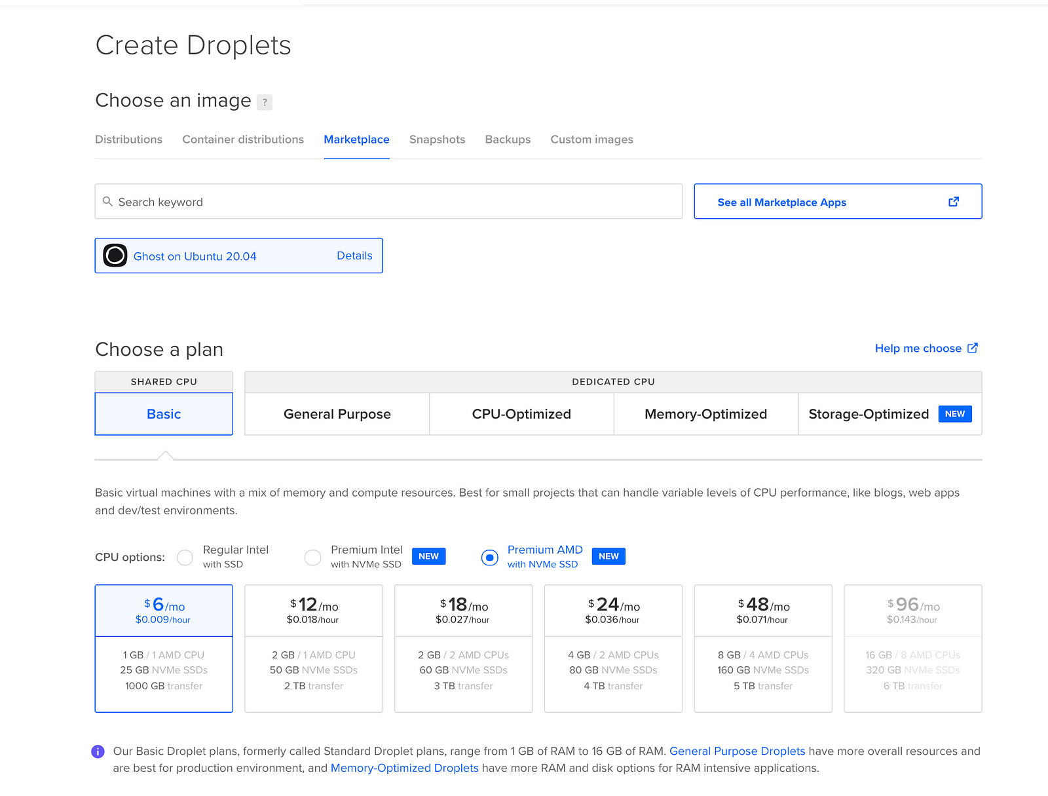Image resolution: width=1048 pixels, height=796 pixels.
Task: Click the SHARED CPU header label
Action: tap(164, 382)
